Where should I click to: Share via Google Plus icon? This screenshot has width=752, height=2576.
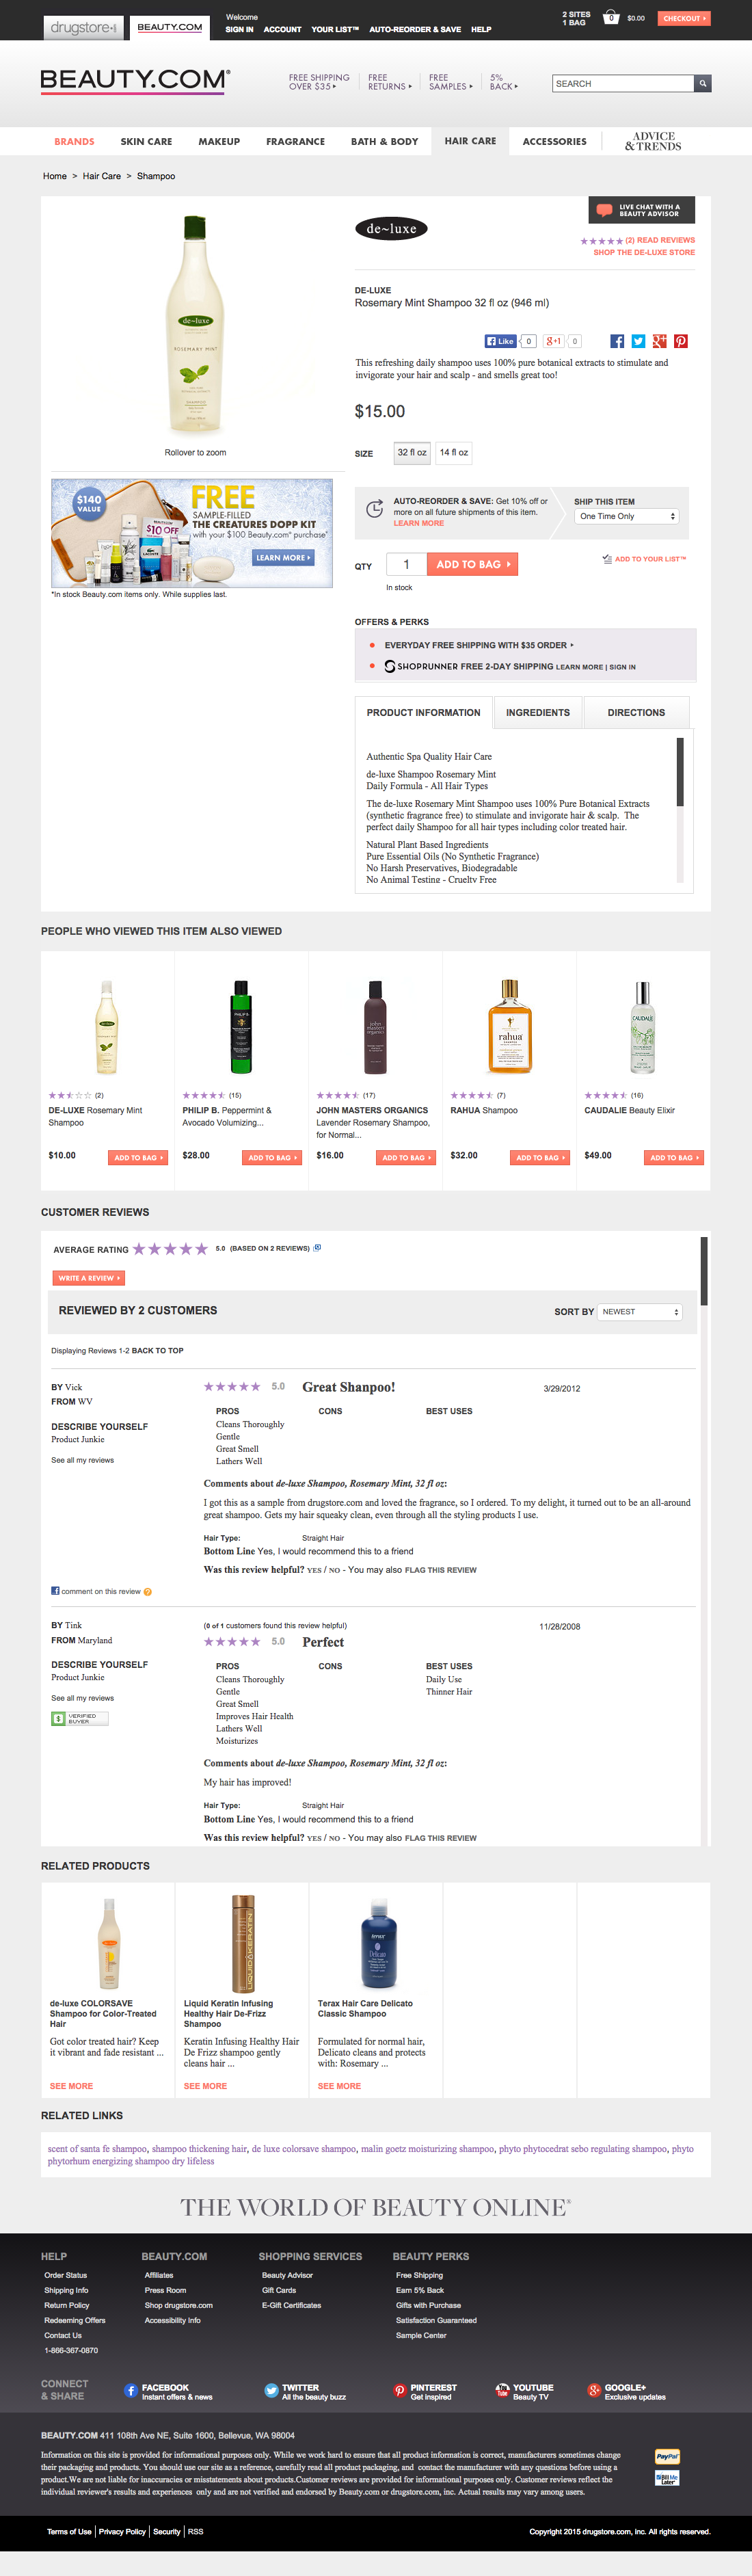[x=659, y=342]
